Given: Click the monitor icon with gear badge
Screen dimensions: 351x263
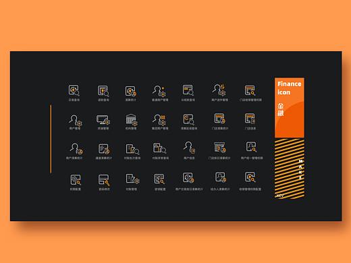Looking at the screenshot, I should 103,120.
